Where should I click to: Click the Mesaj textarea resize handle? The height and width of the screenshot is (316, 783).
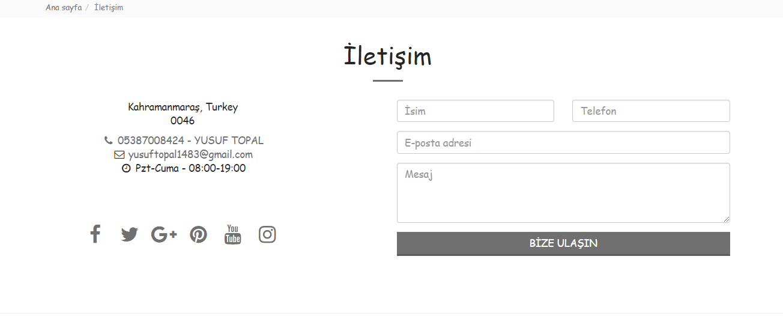click(x=726, y=219)
